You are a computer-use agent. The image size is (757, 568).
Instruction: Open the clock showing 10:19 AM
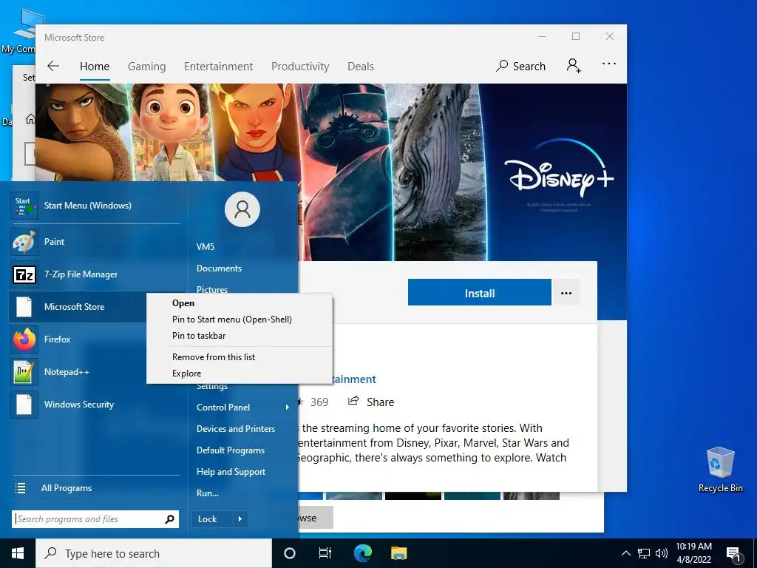coord(693,553)
